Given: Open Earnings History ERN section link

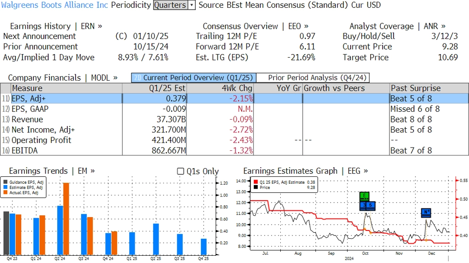Looking at the screenshot, I should point(56,26).
